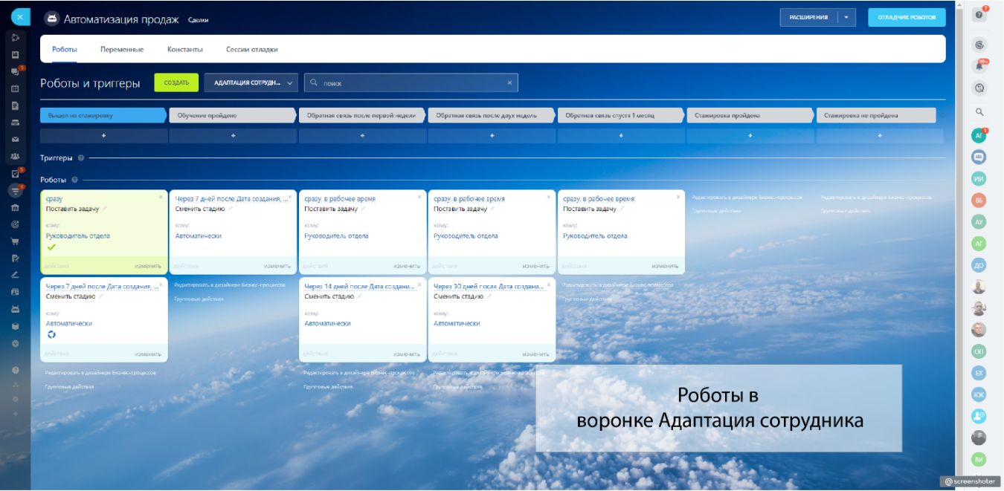Click the help question mark icon top right
The width and height of the screenshot is (1004, 491).
pos(979,15)
